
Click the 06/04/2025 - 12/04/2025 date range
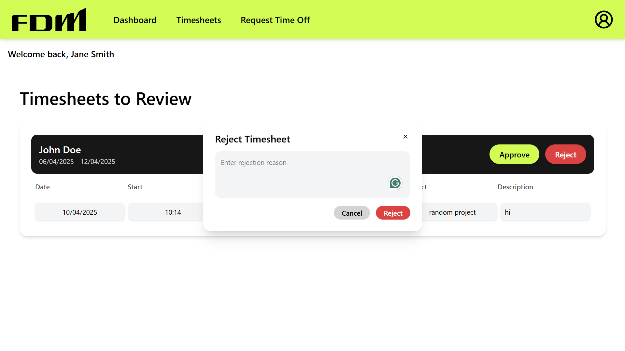pos(77,162)
